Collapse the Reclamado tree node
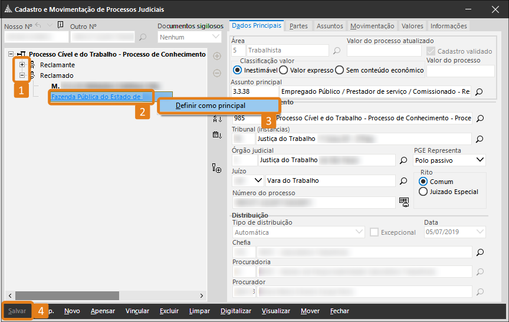This screenshot has height=322, width=509. (x=22, y=75)
